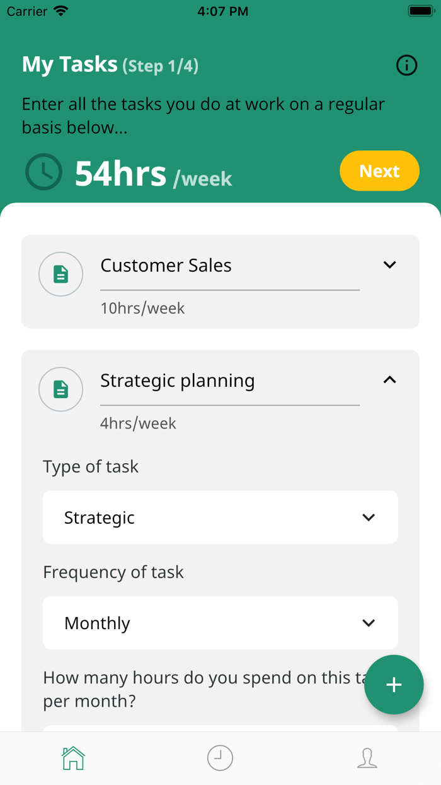Open the profile tab
Viewport: 441px width, 785px height.
pyautogui.click(x=367, y=758)
